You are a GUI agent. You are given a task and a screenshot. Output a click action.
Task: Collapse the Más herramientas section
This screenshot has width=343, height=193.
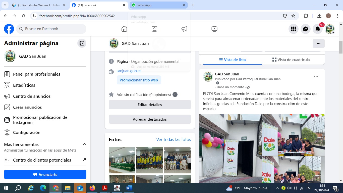point(84,144)
